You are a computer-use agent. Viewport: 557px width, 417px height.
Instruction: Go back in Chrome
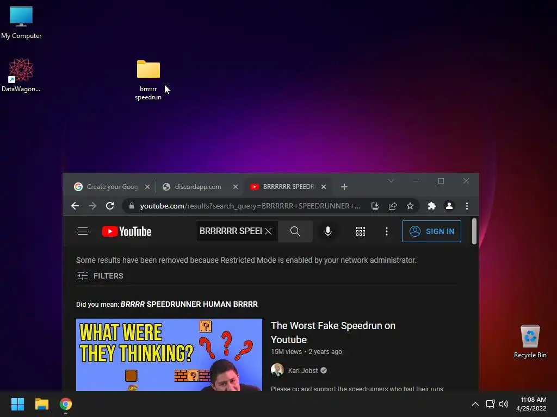tap(75, 206)
